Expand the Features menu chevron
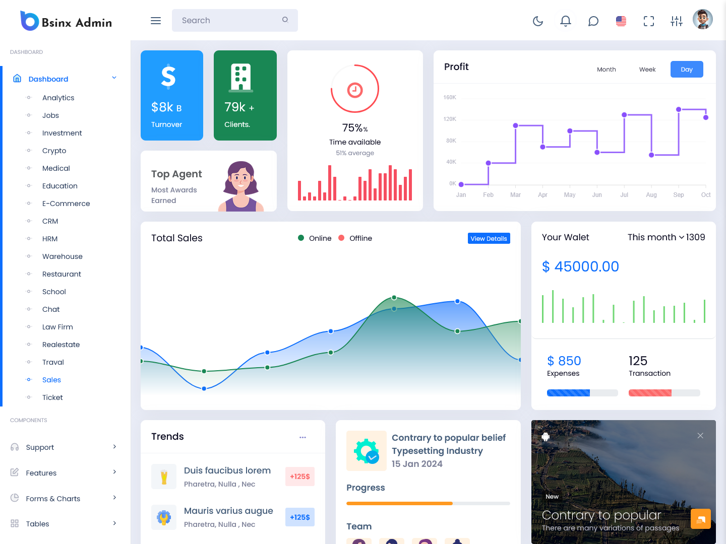The image size is (726, 544). click(114, 472)
